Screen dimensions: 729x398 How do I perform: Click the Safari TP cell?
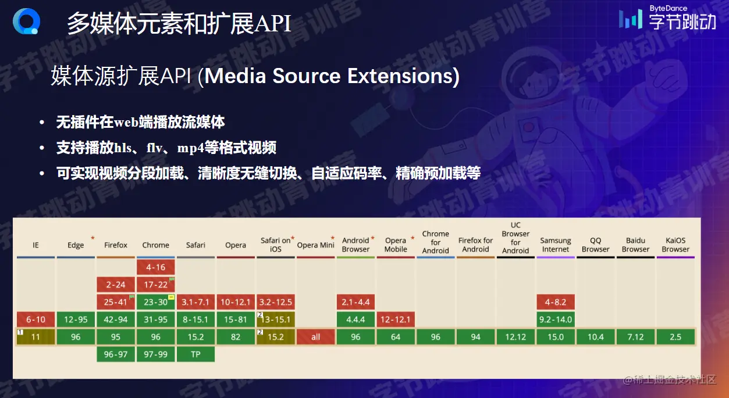pyautogui.click(x=195, y=354)
